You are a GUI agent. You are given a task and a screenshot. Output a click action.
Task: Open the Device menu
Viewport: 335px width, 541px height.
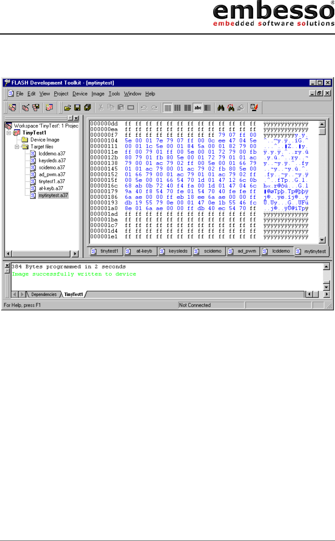pos(80,94)
